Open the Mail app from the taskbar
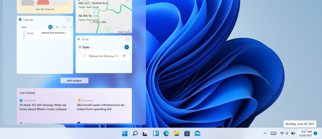322x139 pixels. pyautogui.click(x=197, y=133)
